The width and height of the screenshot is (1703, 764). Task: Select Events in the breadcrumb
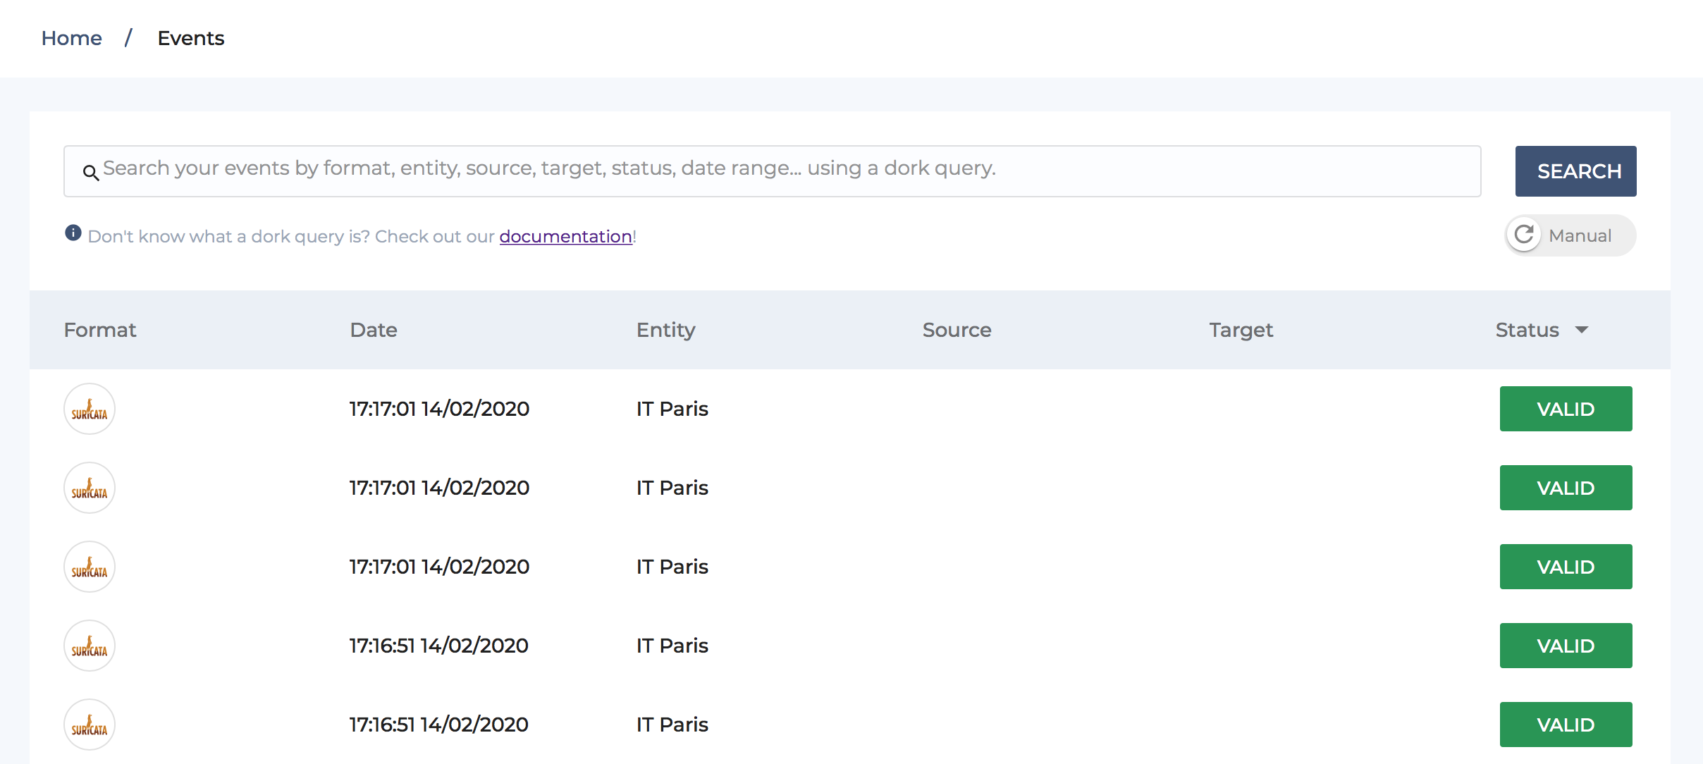tap(191, 38)
